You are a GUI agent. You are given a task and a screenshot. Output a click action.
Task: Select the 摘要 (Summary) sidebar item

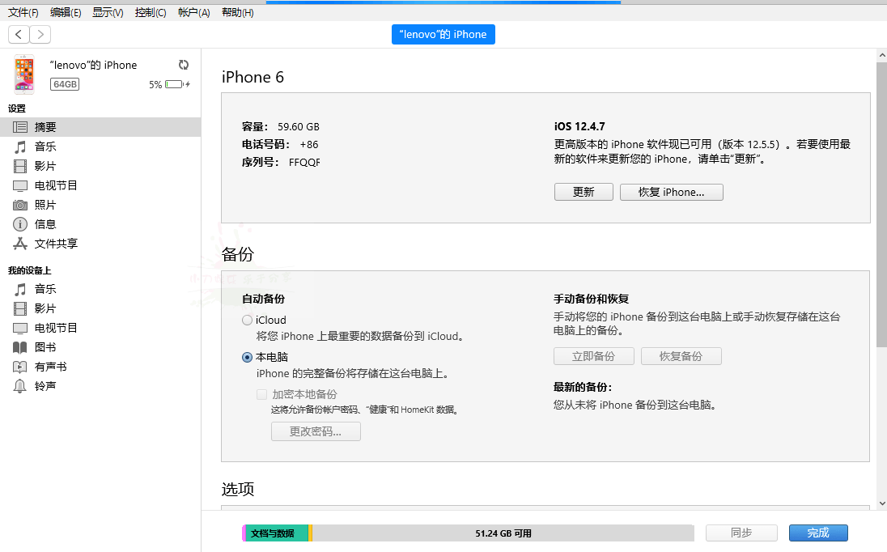coord(46,127)
